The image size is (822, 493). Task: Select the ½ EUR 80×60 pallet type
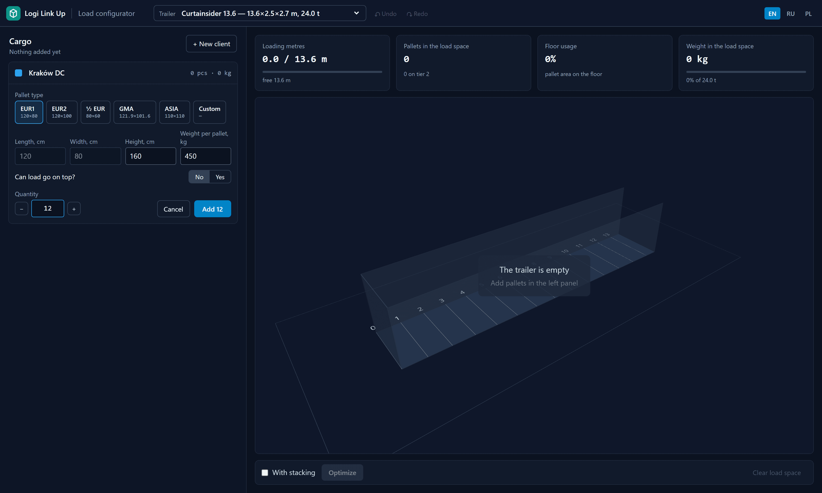pos(95,112)
